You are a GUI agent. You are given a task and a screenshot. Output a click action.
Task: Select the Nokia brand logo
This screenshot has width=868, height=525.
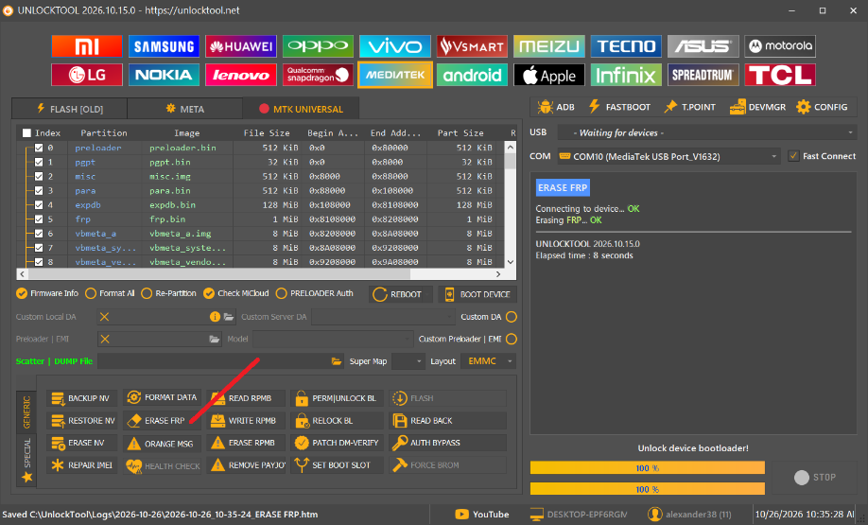point(164,75)
